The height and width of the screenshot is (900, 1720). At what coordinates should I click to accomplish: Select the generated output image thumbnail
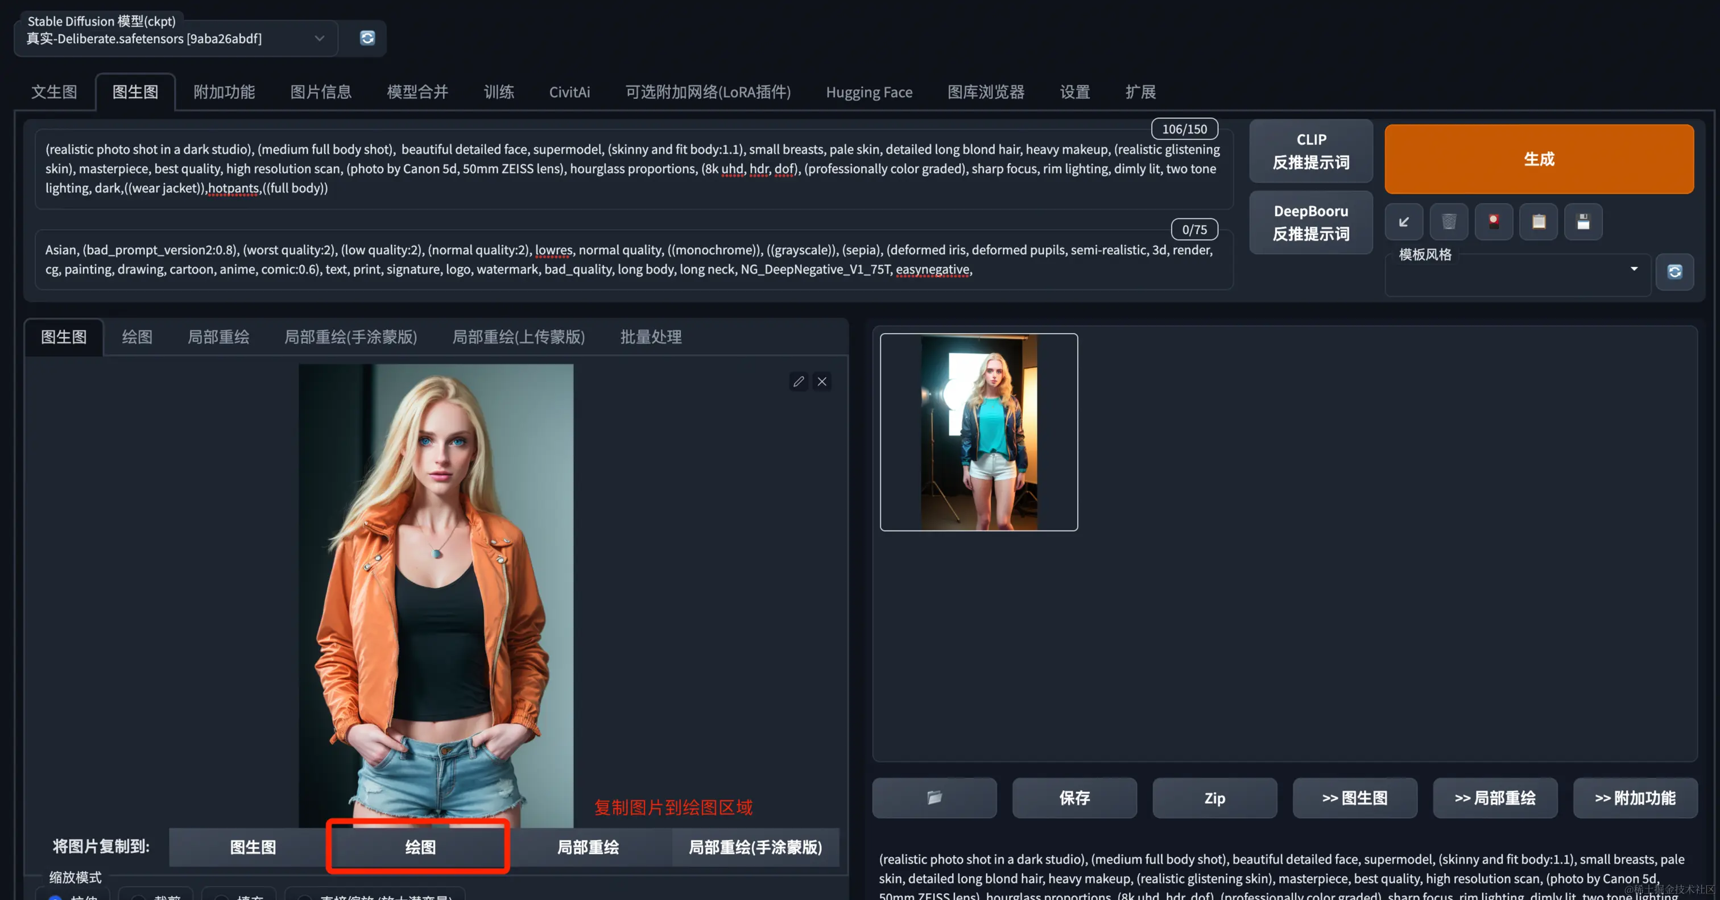(x=979, y=432)
